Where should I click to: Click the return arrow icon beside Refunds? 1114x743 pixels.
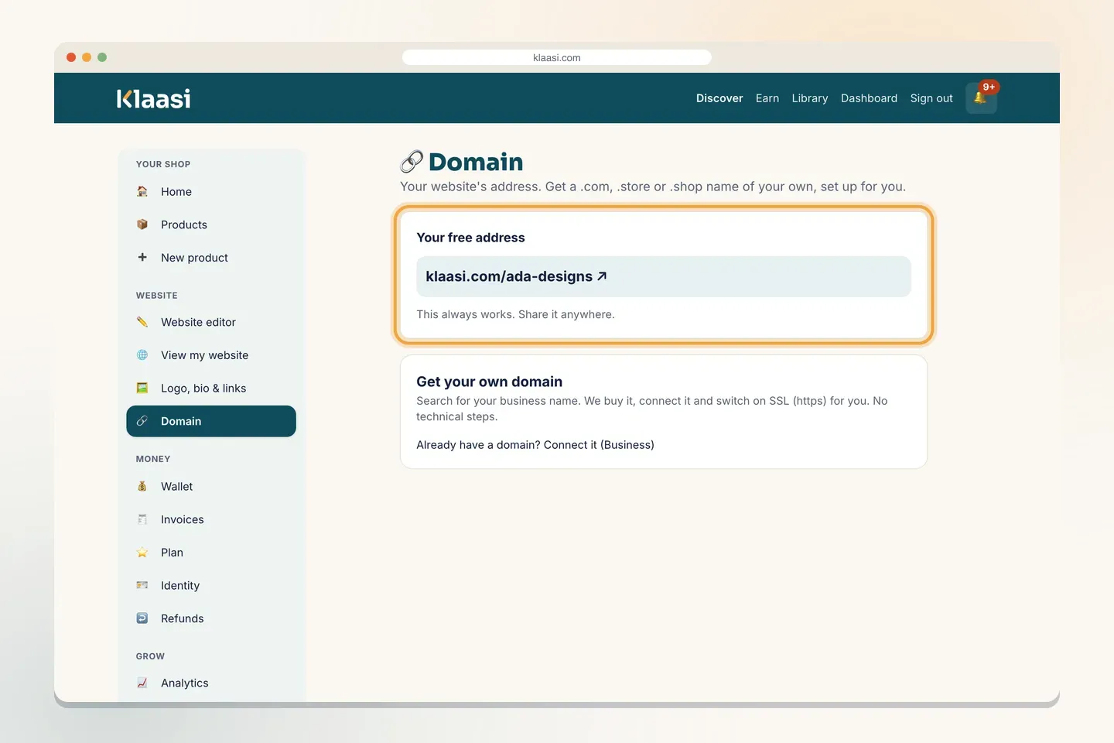(x=142, y=618)
